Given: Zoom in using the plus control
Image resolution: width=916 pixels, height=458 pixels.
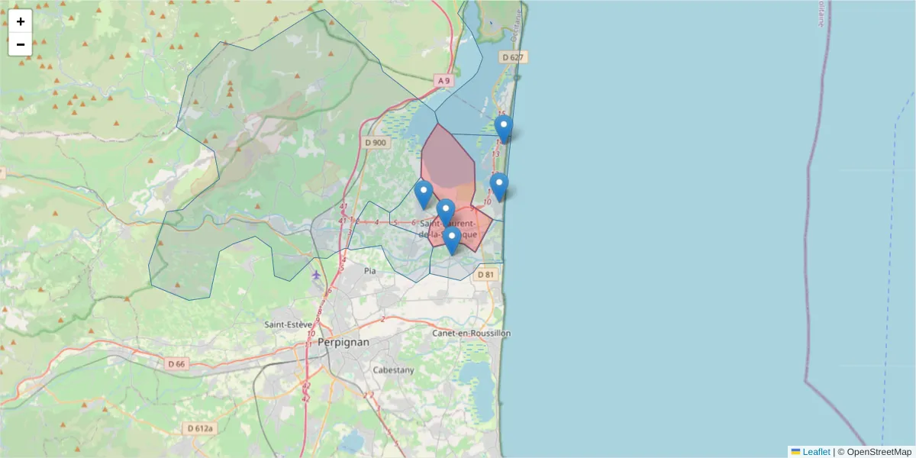Looking at the screenshot, I should coord(20,21).
